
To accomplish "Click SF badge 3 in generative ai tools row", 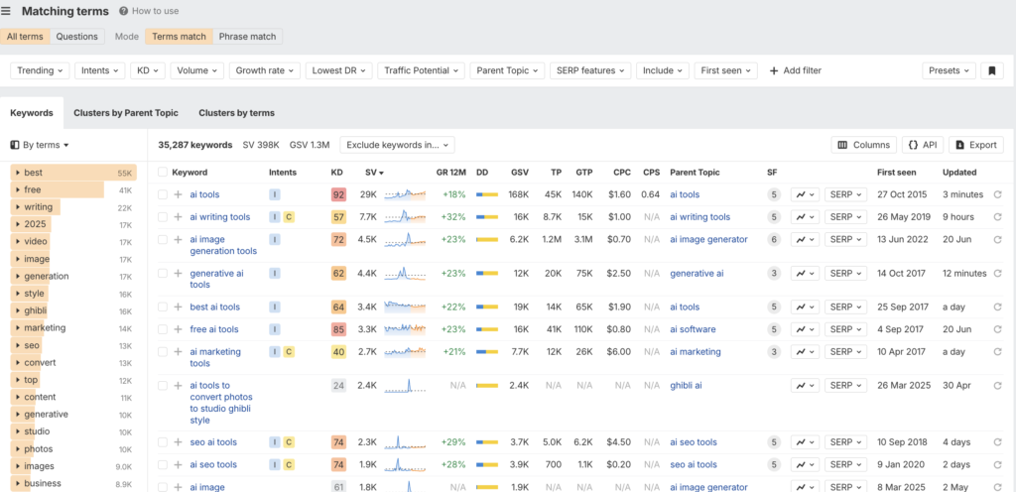I will point(774,273).
